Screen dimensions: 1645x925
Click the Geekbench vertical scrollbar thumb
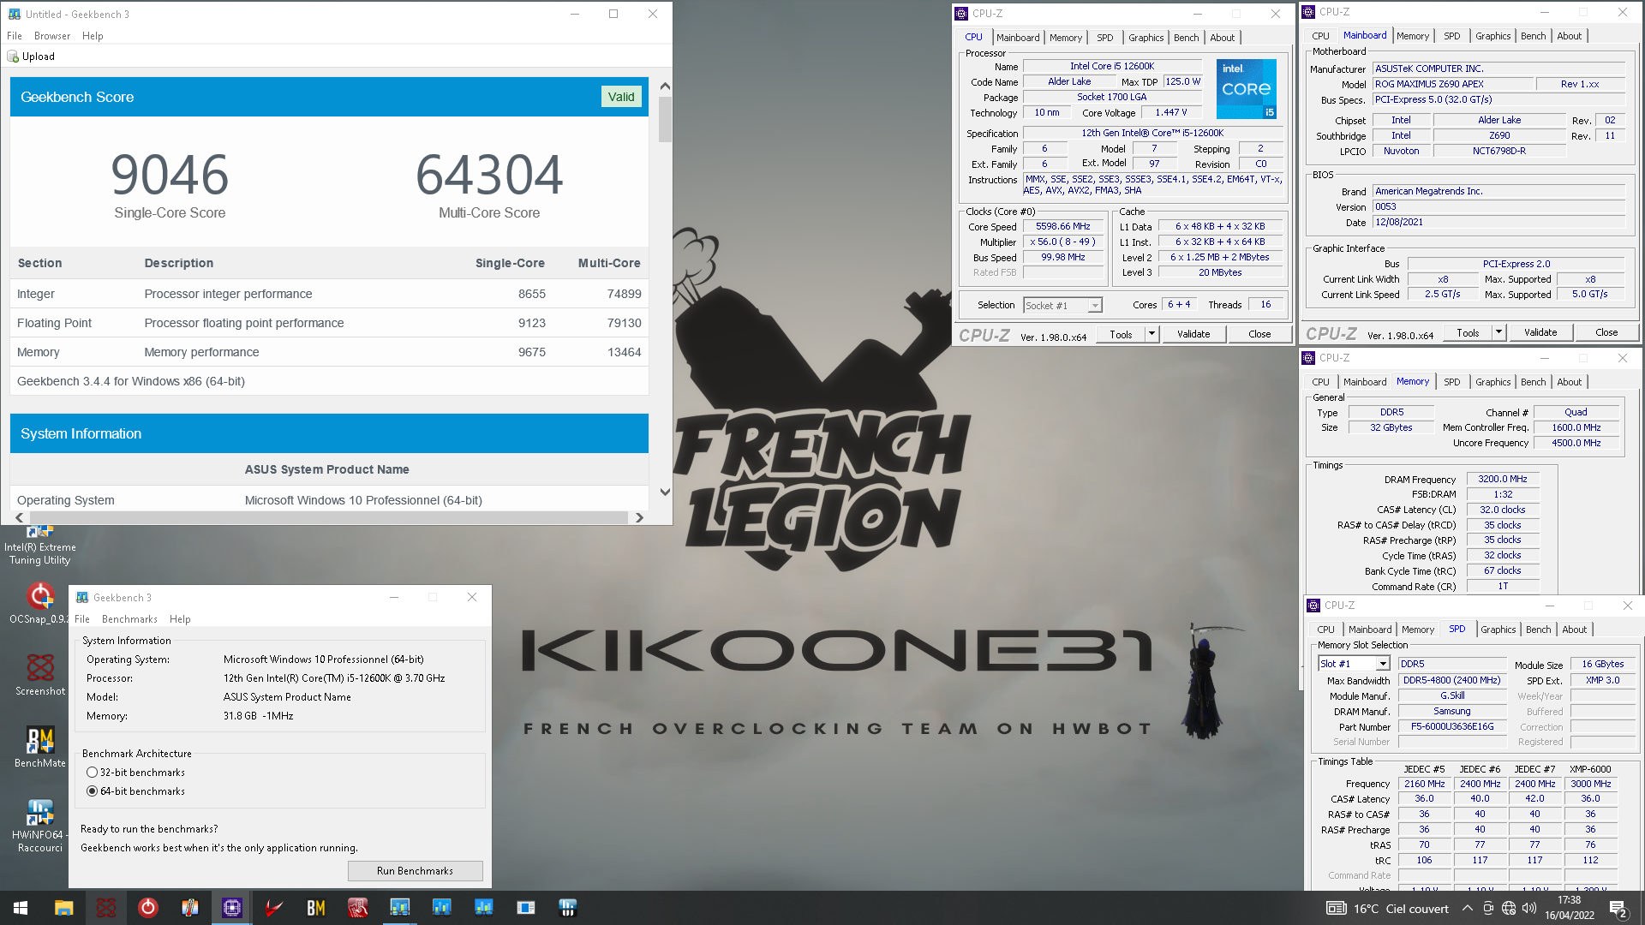point(665,119)
